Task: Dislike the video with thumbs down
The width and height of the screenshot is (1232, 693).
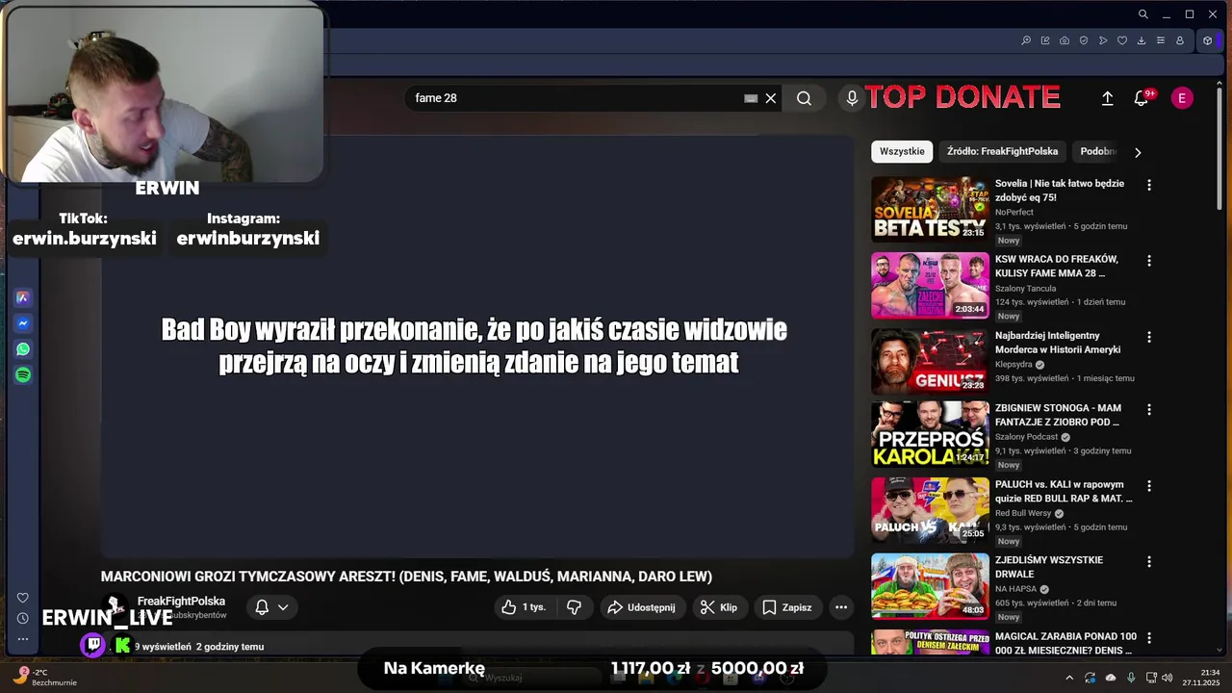Action: pos(575,607)
